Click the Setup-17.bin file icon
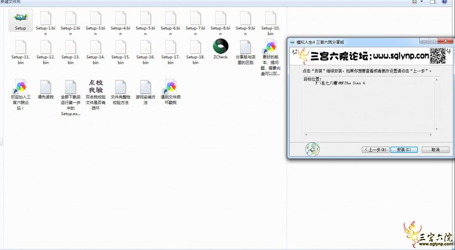The image size is (455, 250). point(170,47)
